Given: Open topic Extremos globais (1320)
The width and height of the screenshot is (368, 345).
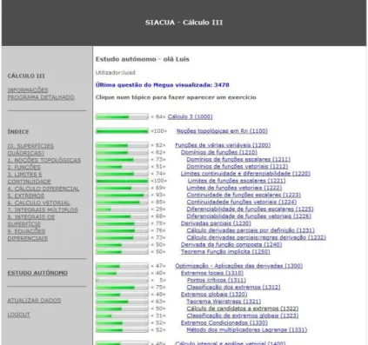Looking at the screenshot, I should (x=214, y=295).
